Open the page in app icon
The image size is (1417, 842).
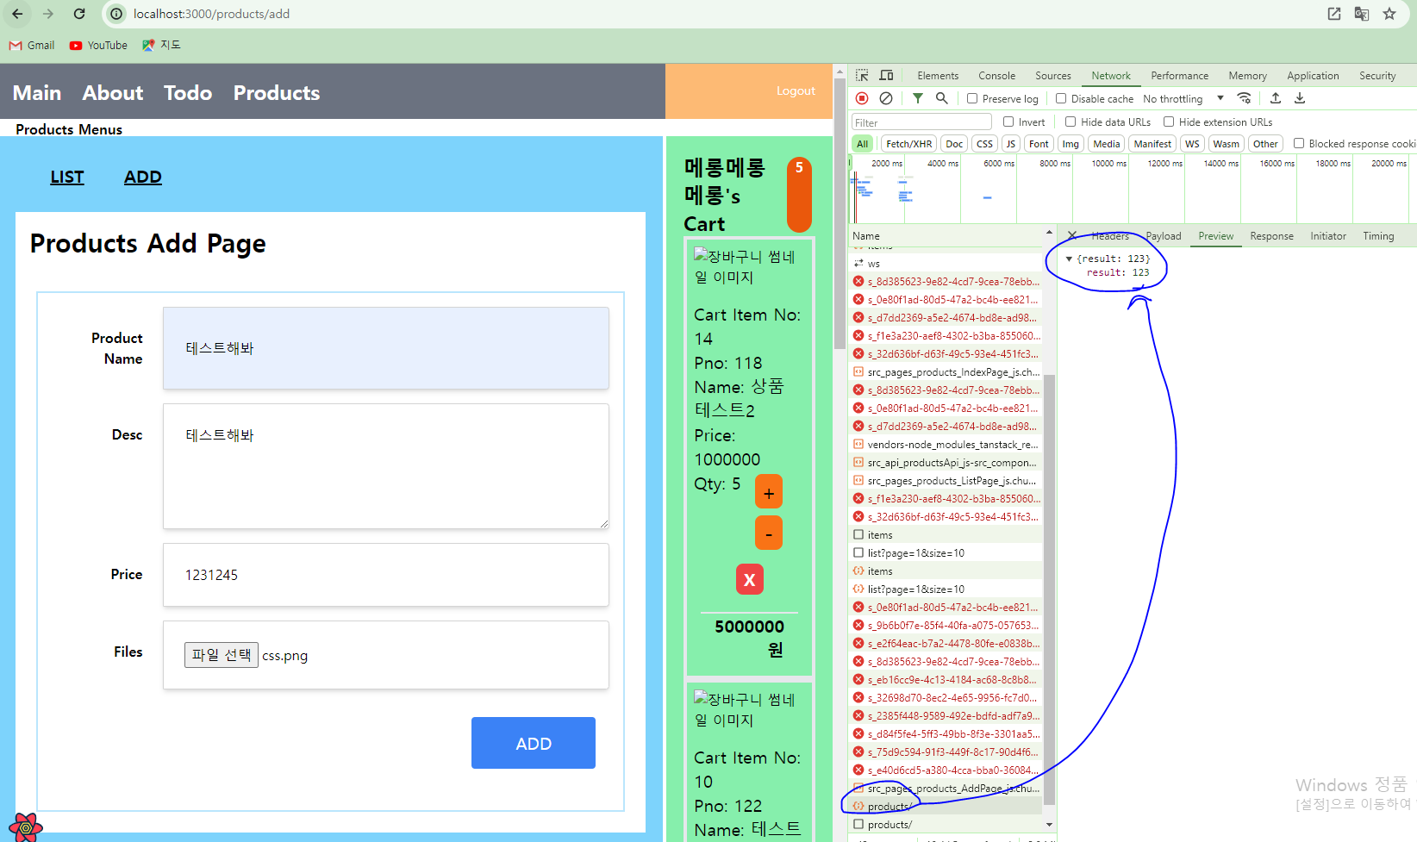pos(1334,14)
